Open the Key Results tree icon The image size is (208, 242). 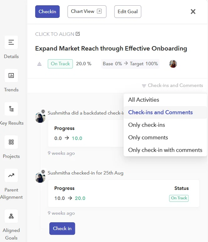point(11,109)
